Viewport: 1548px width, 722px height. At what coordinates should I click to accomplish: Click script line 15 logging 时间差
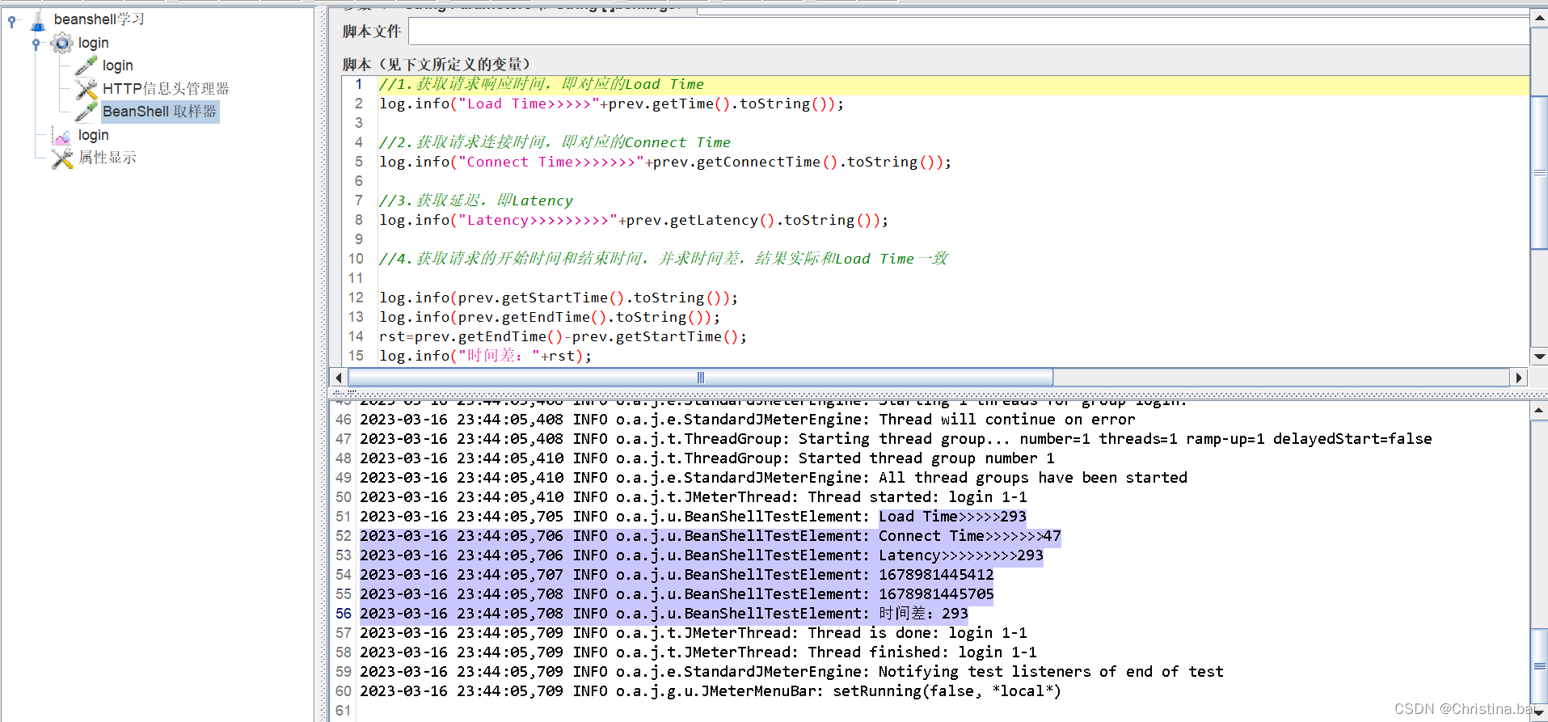pyautogui.click(x=485, y=356)
